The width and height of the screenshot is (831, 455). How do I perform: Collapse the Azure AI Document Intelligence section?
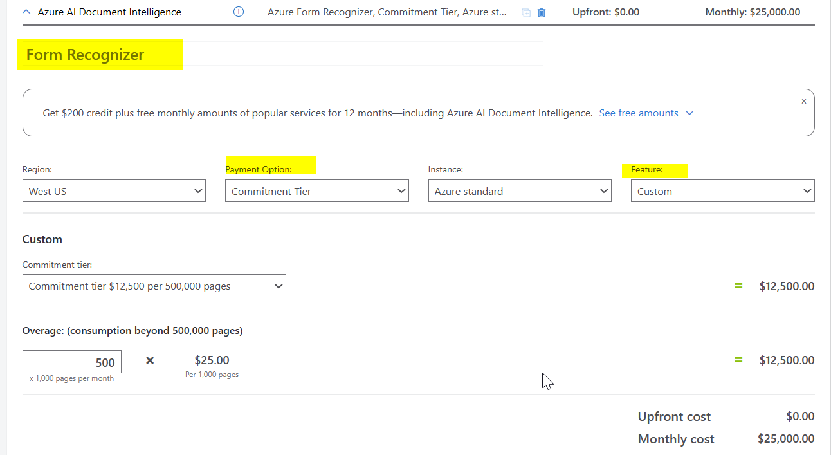(x=26, y=12)
